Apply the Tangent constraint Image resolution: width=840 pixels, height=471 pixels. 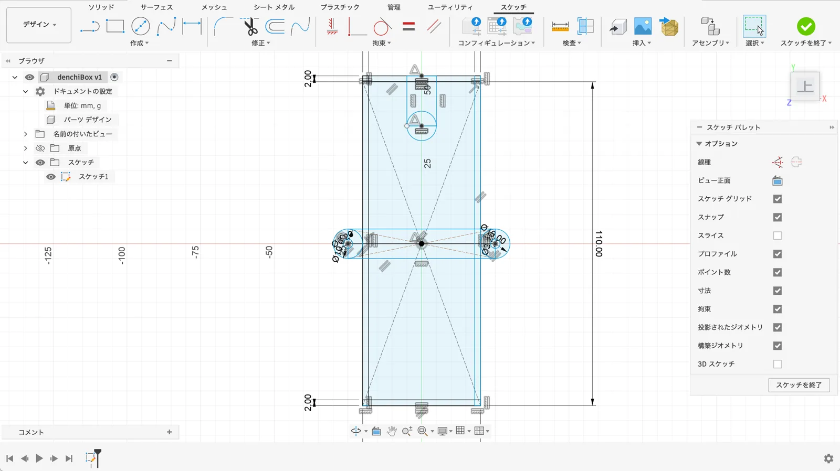click(382, 26)
